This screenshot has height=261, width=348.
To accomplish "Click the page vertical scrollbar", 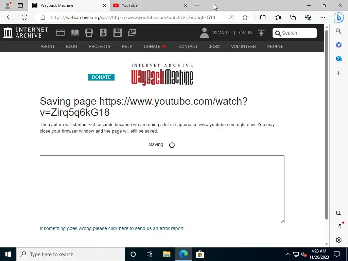I will (x=327, y=125).
